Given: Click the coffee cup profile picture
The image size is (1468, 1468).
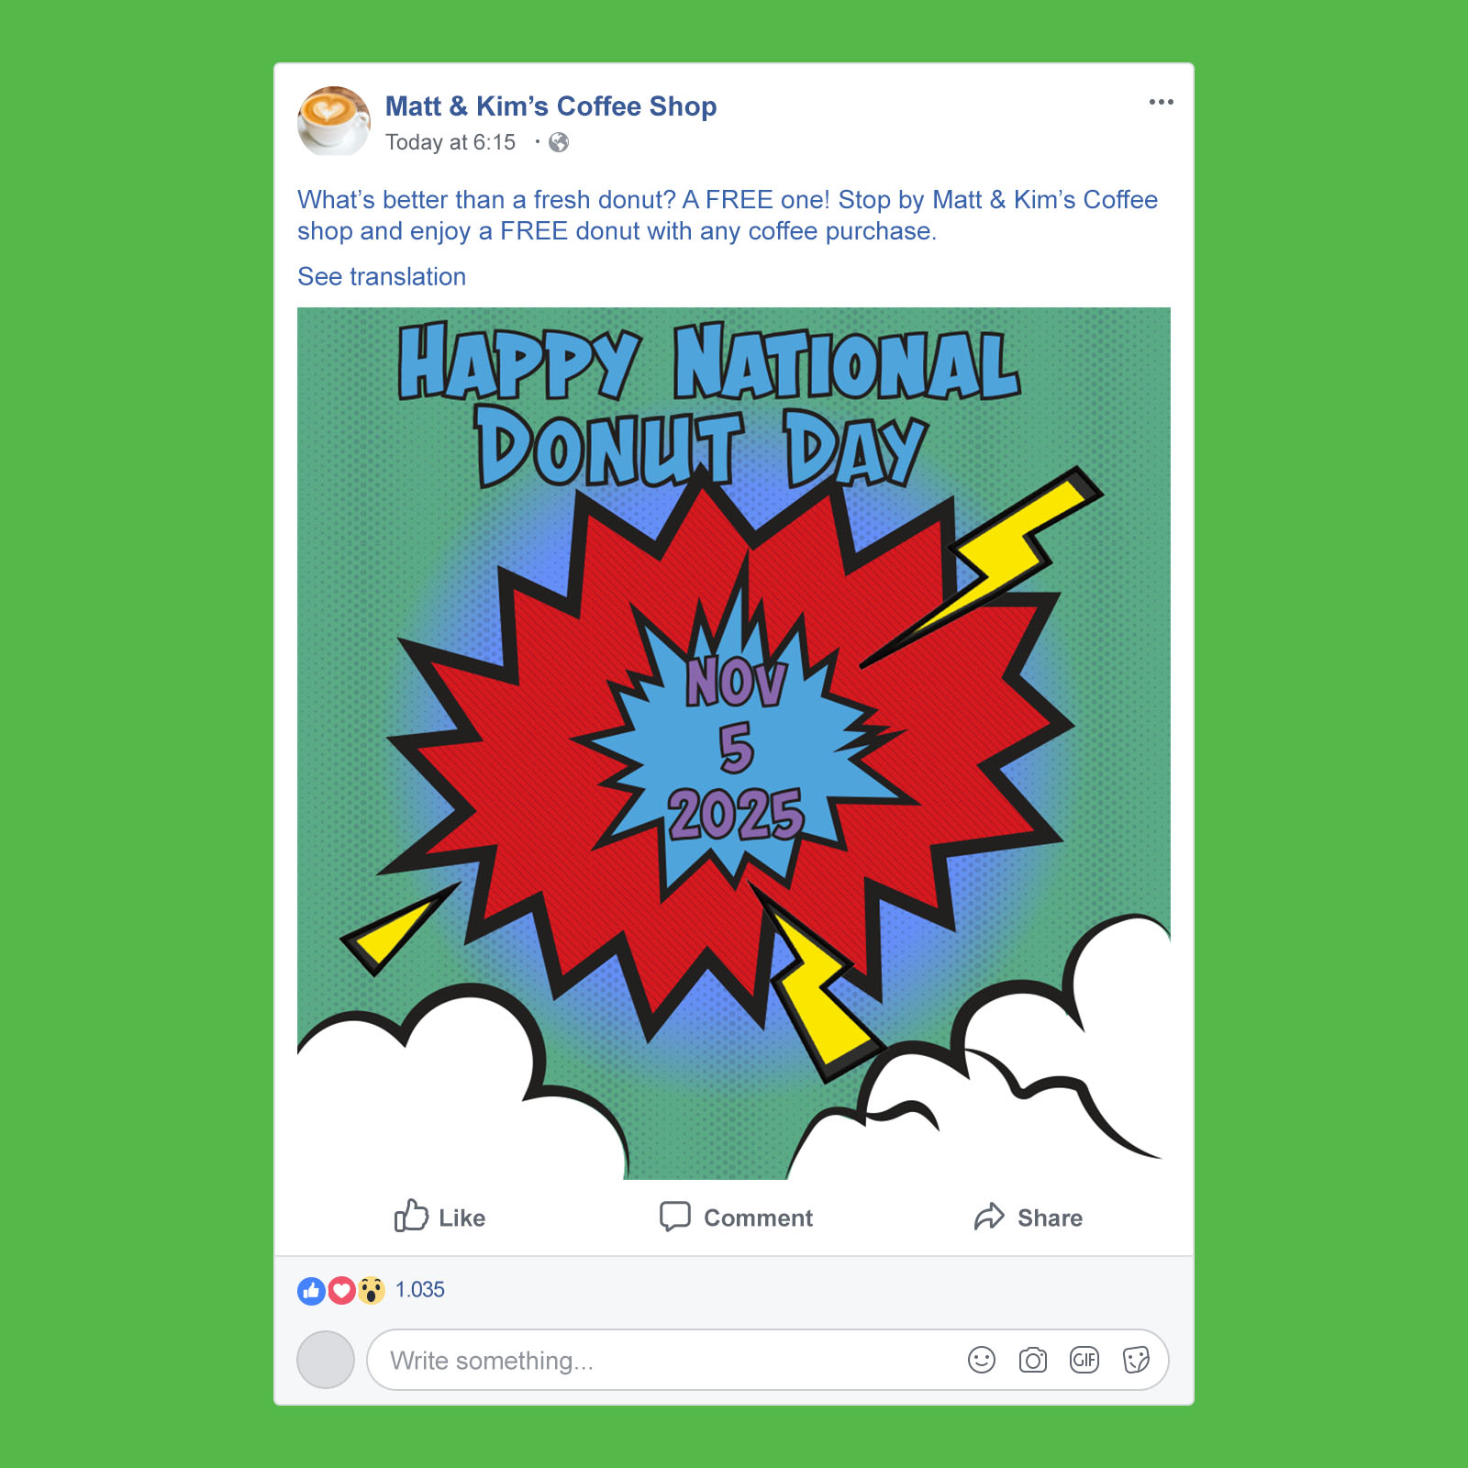Looking at the screenshot, I should (334, 121).
